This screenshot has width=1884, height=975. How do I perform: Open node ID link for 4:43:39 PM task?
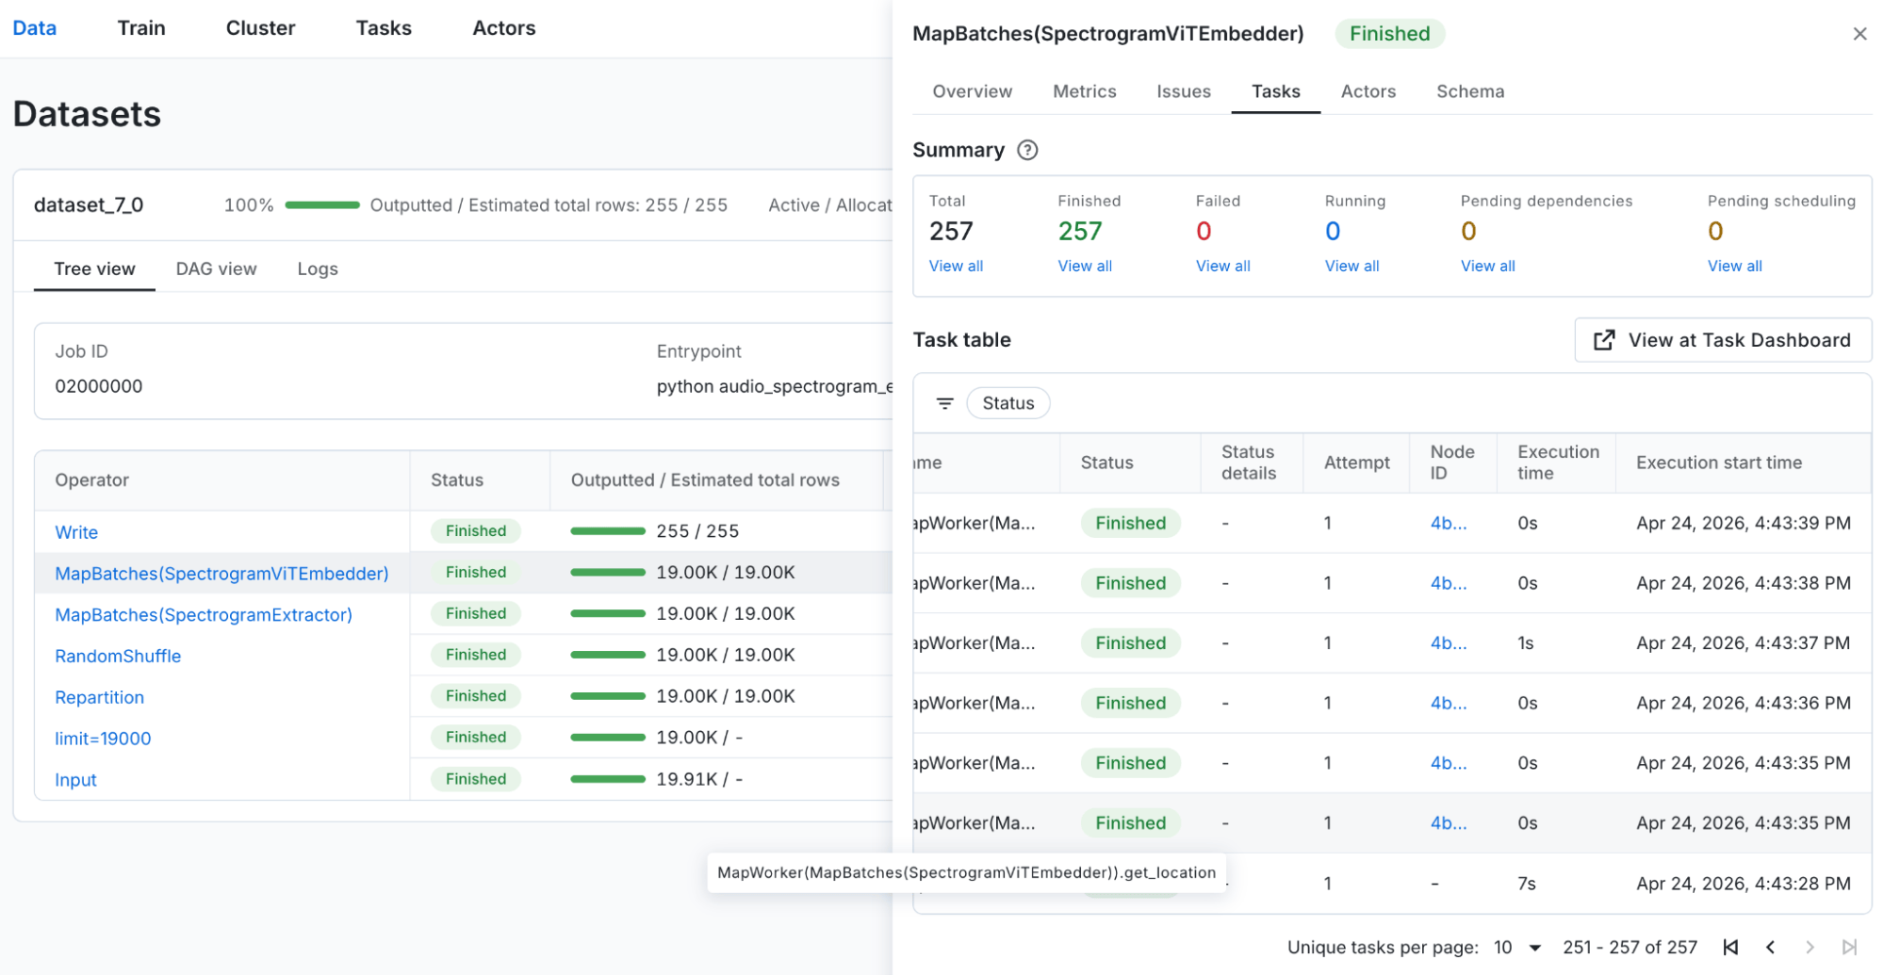1448,524
